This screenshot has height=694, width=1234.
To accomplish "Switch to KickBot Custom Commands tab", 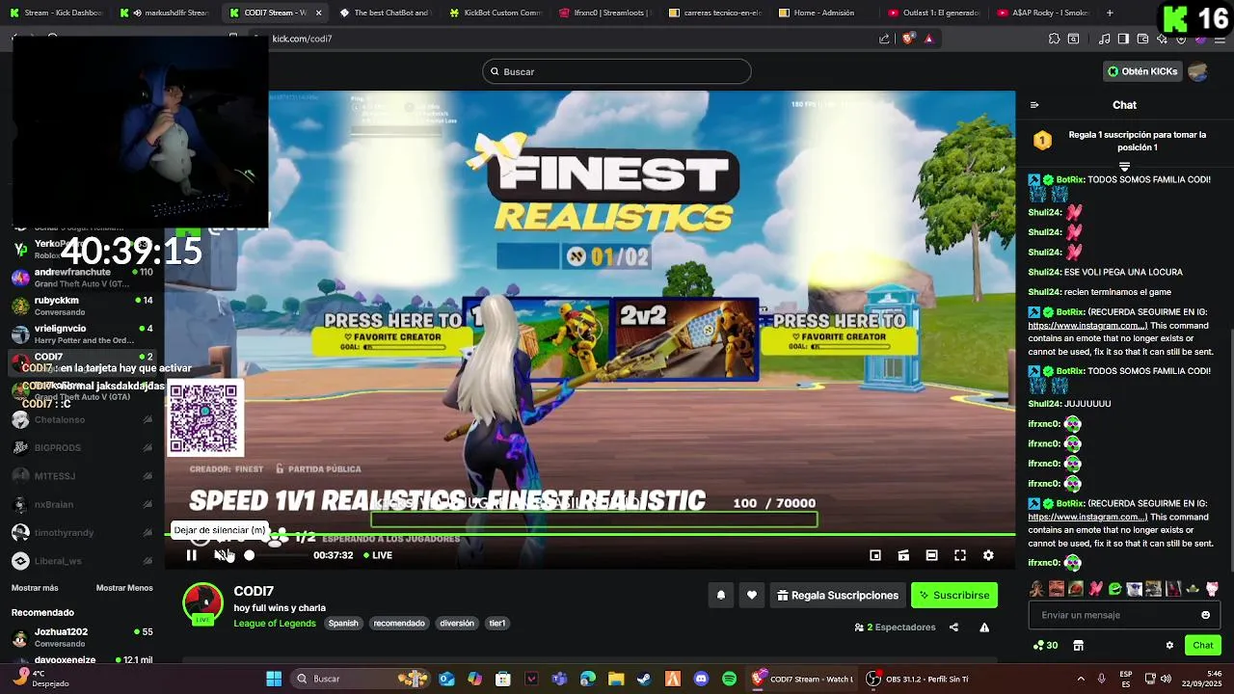I will 496,13.
